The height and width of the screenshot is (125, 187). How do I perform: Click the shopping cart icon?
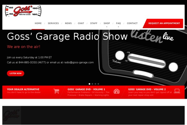(56, 91)
